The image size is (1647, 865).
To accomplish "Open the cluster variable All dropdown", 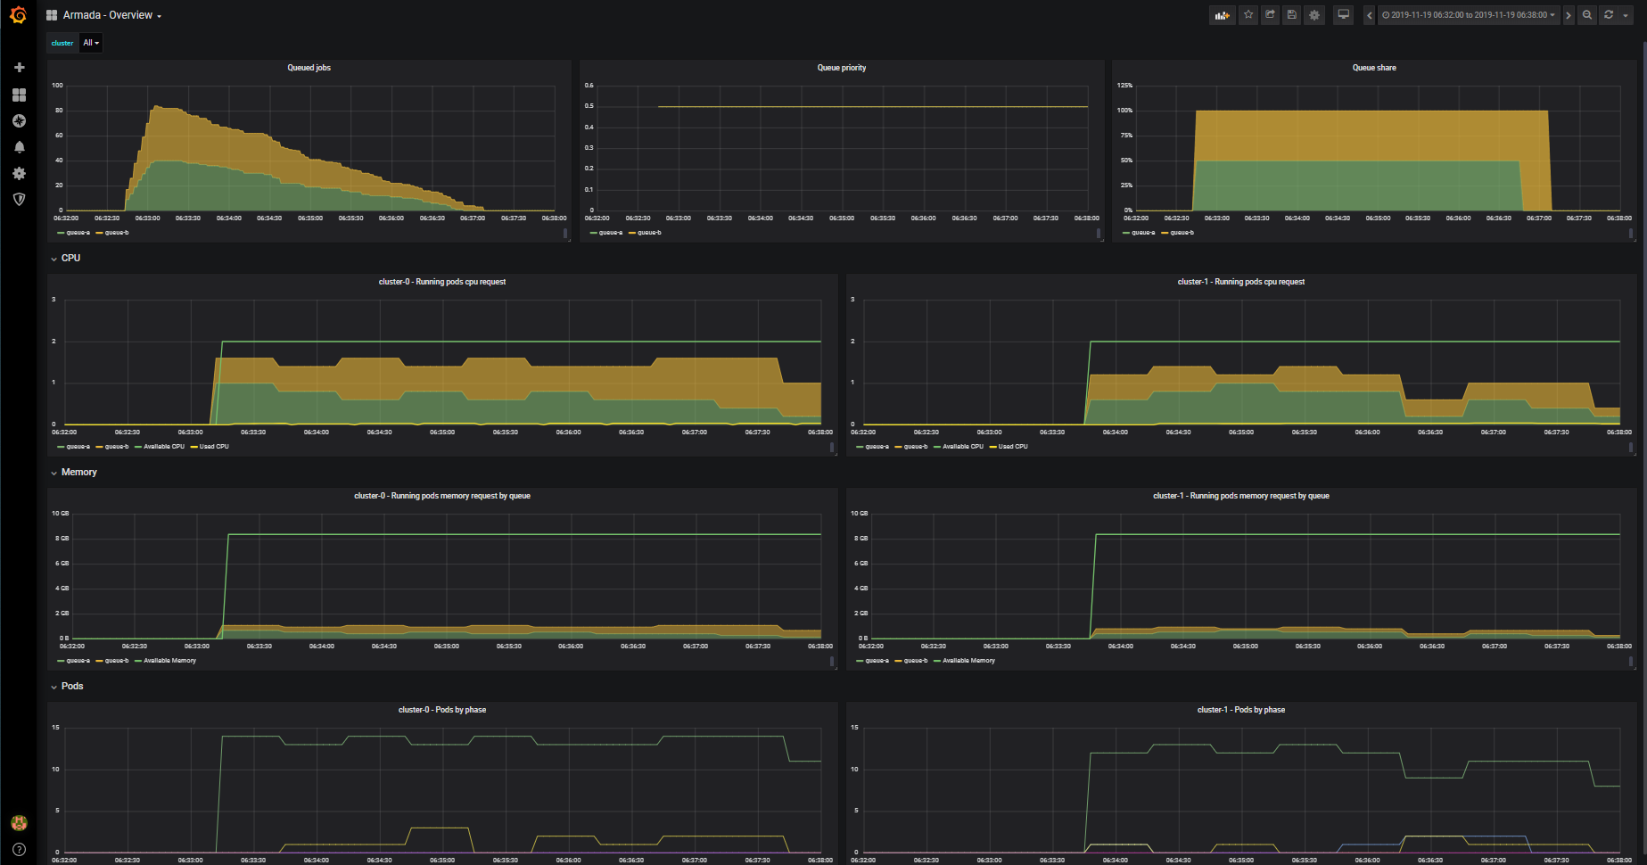I will [91, 43].
